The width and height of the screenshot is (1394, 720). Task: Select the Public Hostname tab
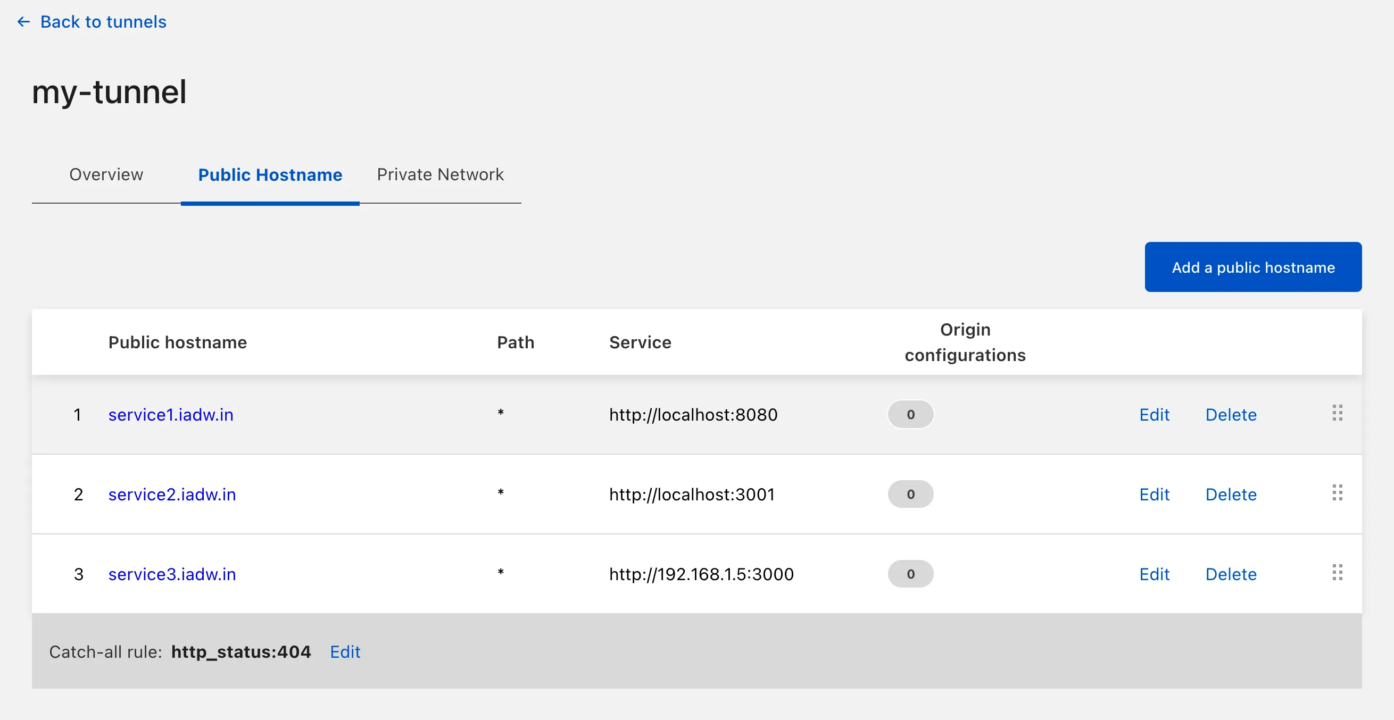tap(270, 175)
